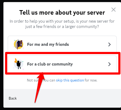Screen dimensions: 121x110
Task: Click the open door illustration icon
Action: [x=18, y=44]
